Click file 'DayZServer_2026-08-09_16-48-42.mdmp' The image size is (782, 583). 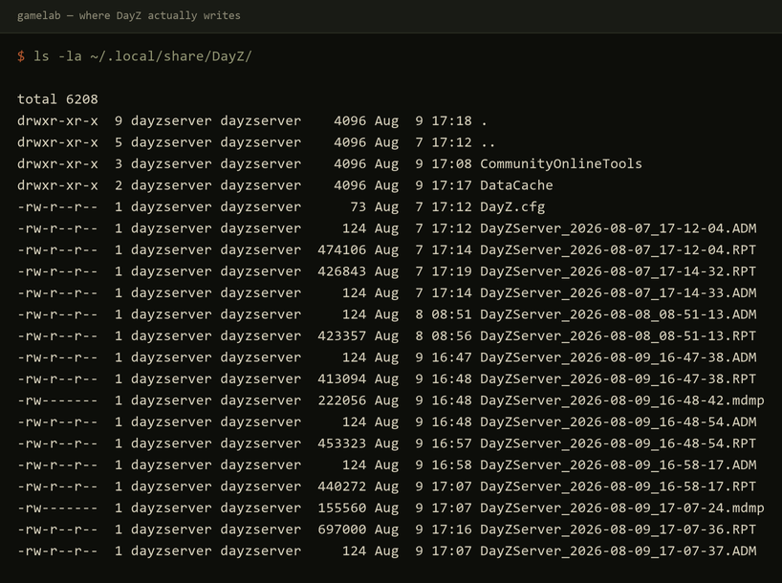click(622, 400)
